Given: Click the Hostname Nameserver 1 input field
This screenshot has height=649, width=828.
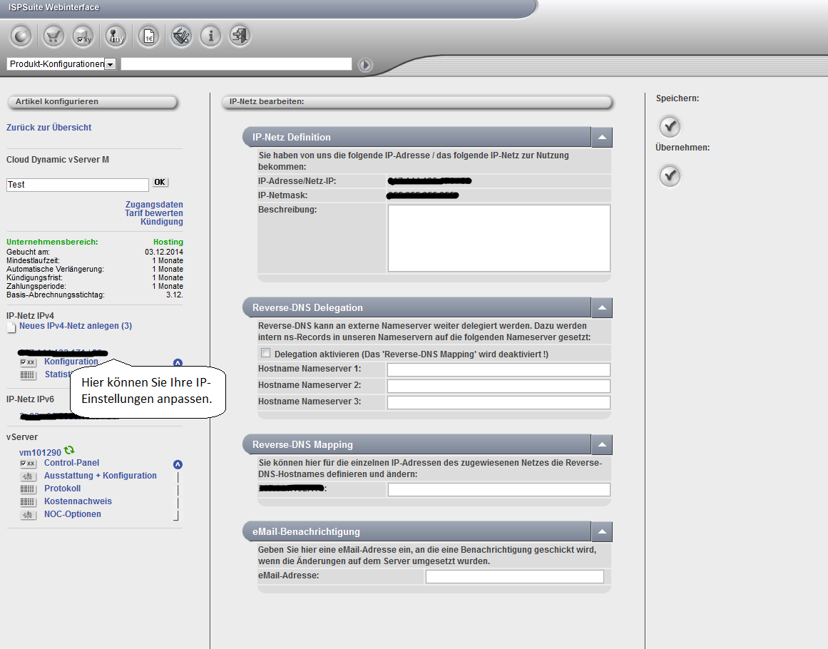Looking at the screenshot, I should coord(499,369).
